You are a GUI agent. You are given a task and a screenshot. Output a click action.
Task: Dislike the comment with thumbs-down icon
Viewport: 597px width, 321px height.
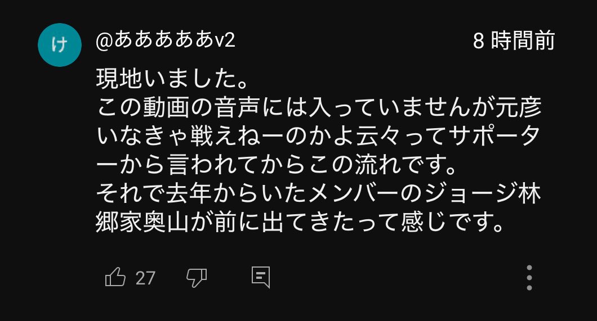[197, 278]
